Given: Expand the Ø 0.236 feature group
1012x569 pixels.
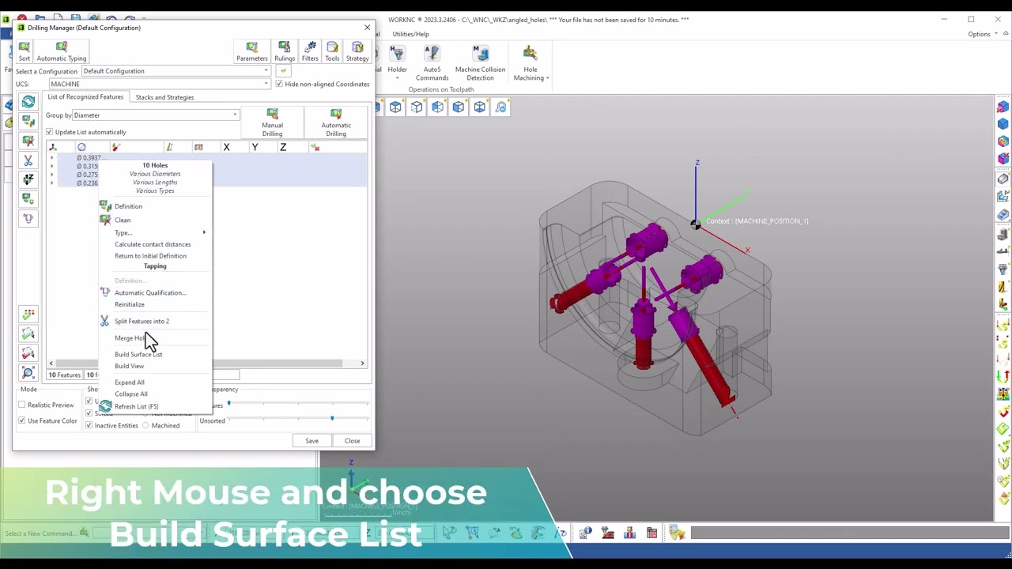Looking at the screenshot, I should tap(52, 183).
